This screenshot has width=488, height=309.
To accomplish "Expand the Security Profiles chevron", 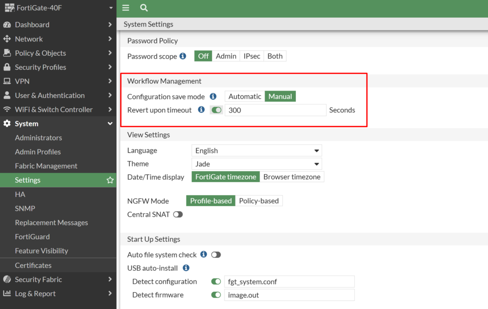I will [110, 67].
